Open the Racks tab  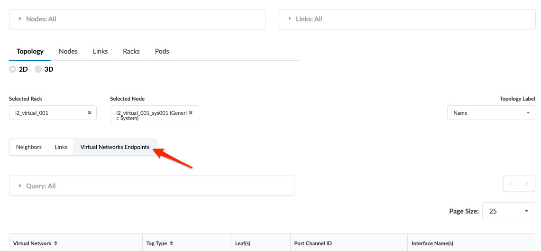point(131,51)
